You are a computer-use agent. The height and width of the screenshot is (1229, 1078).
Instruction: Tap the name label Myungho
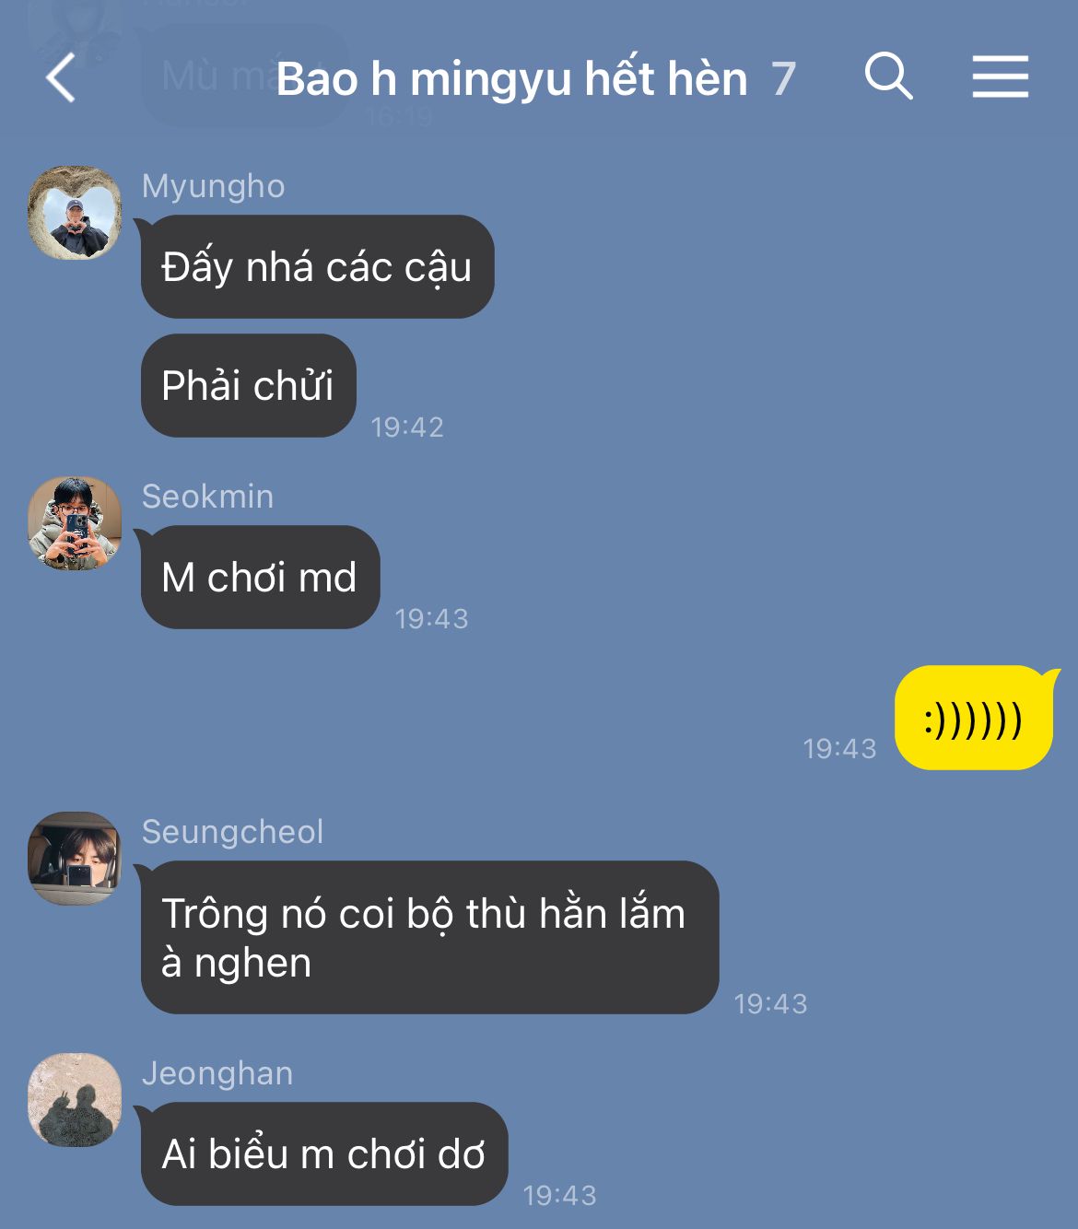pos(214,186)
